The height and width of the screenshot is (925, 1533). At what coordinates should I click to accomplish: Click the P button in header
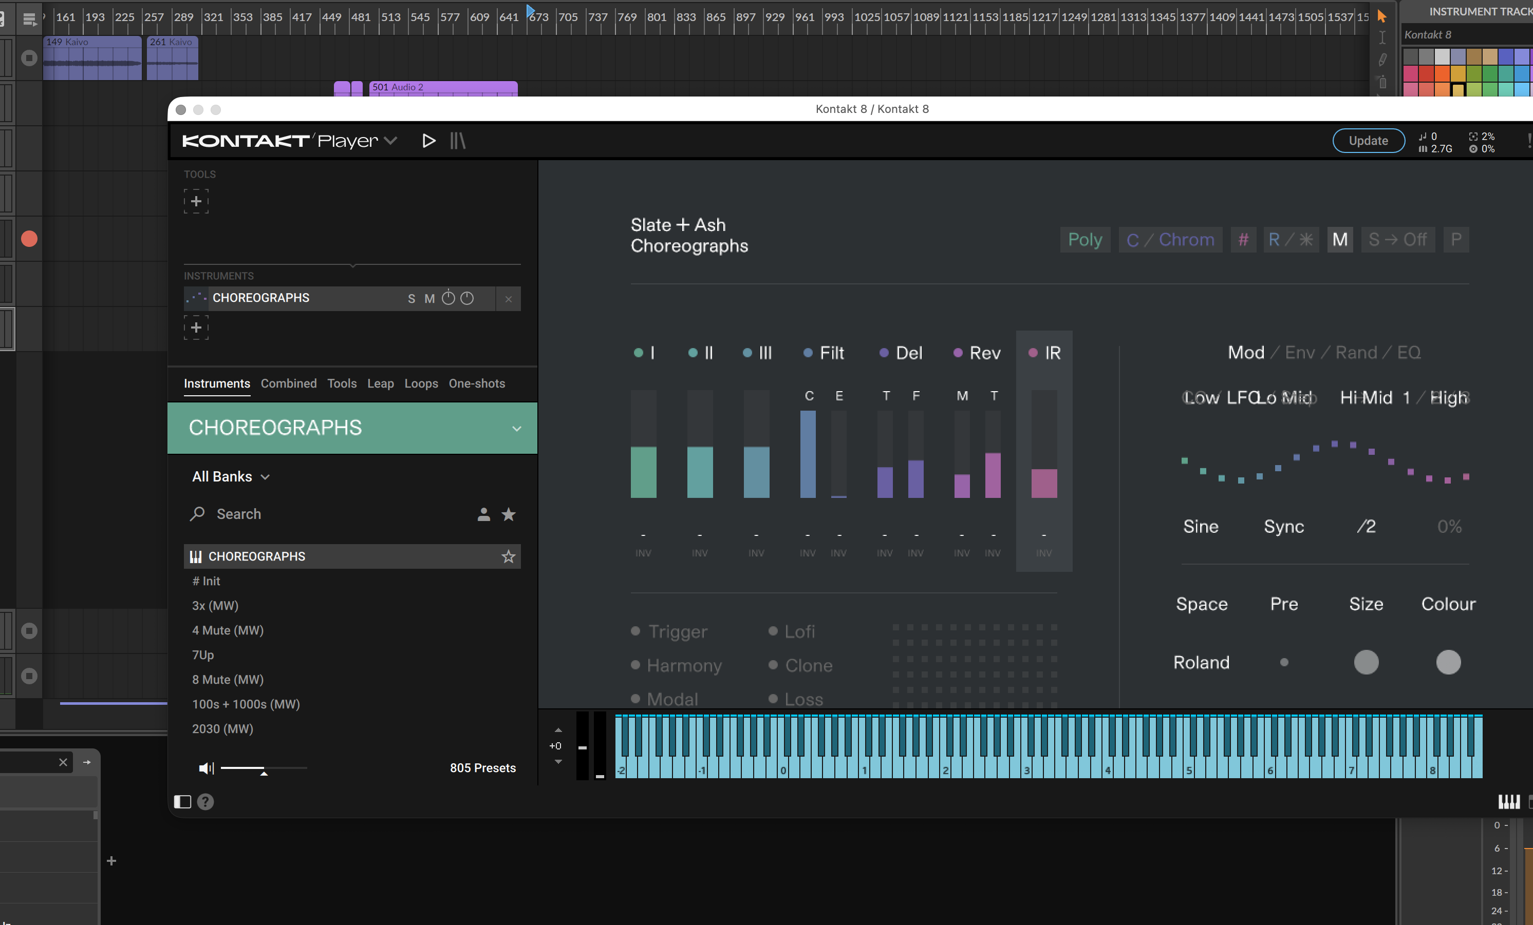[1456, 239]
